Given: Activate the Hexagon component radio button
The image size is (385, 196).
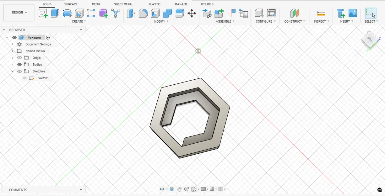Looking at the screenshot, I should click(48, 38).
